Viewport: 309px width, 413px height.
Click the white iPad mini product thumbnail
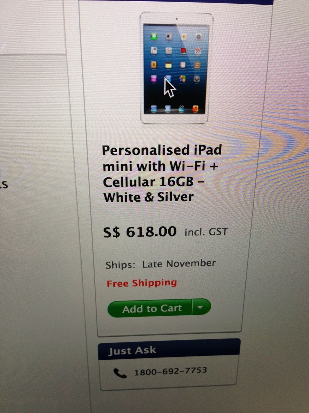pos(176,68)
